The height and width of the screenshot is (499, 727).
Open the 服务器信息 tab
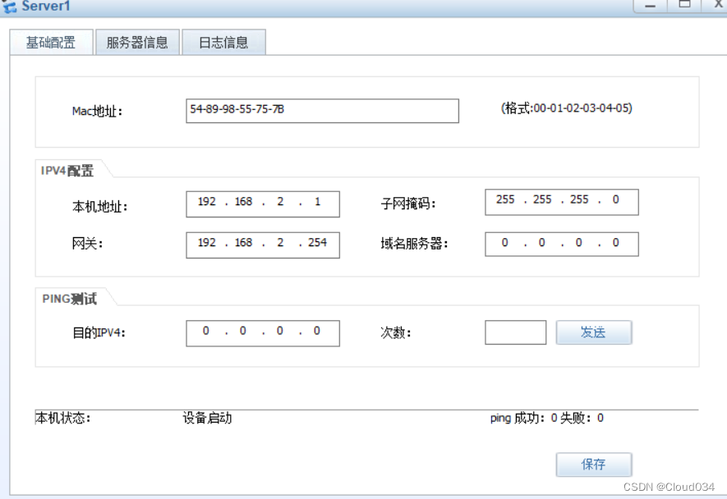pyautogui.click(x=137, y=43)
